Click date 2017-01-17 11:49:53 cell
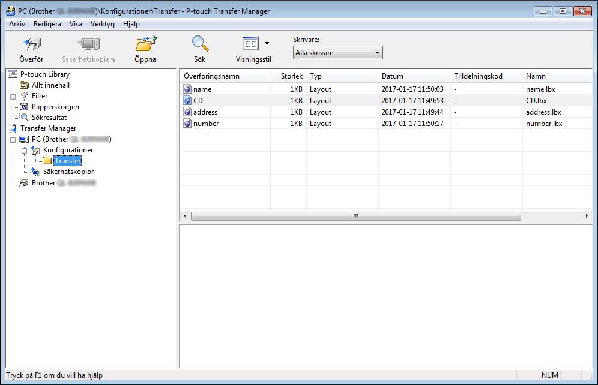This screenshot has width=598, height=385. pyautogui.click(x=412, y=101)
